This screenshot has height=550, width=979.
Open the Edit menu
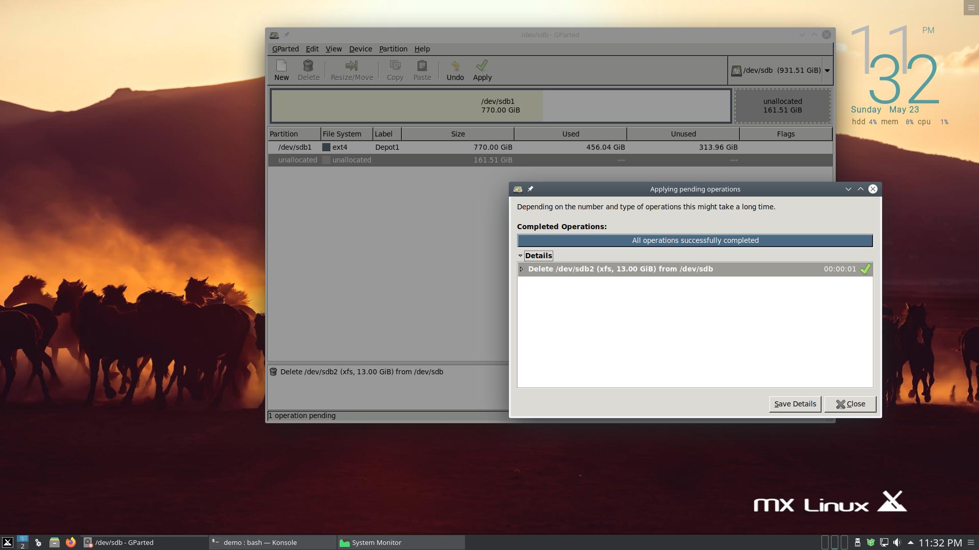[312, 49]
